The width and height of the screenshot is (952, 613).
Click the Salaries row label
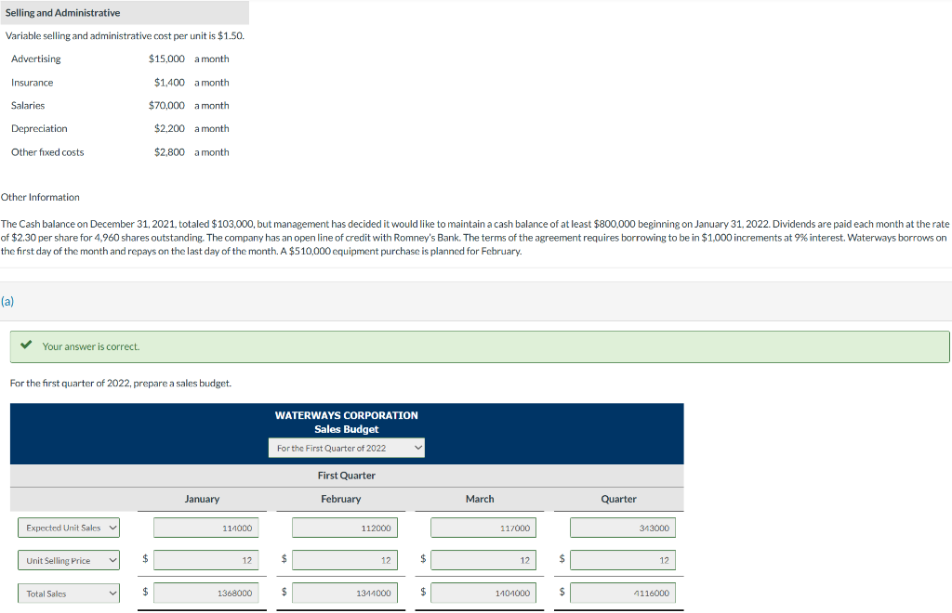pos(28,106)
